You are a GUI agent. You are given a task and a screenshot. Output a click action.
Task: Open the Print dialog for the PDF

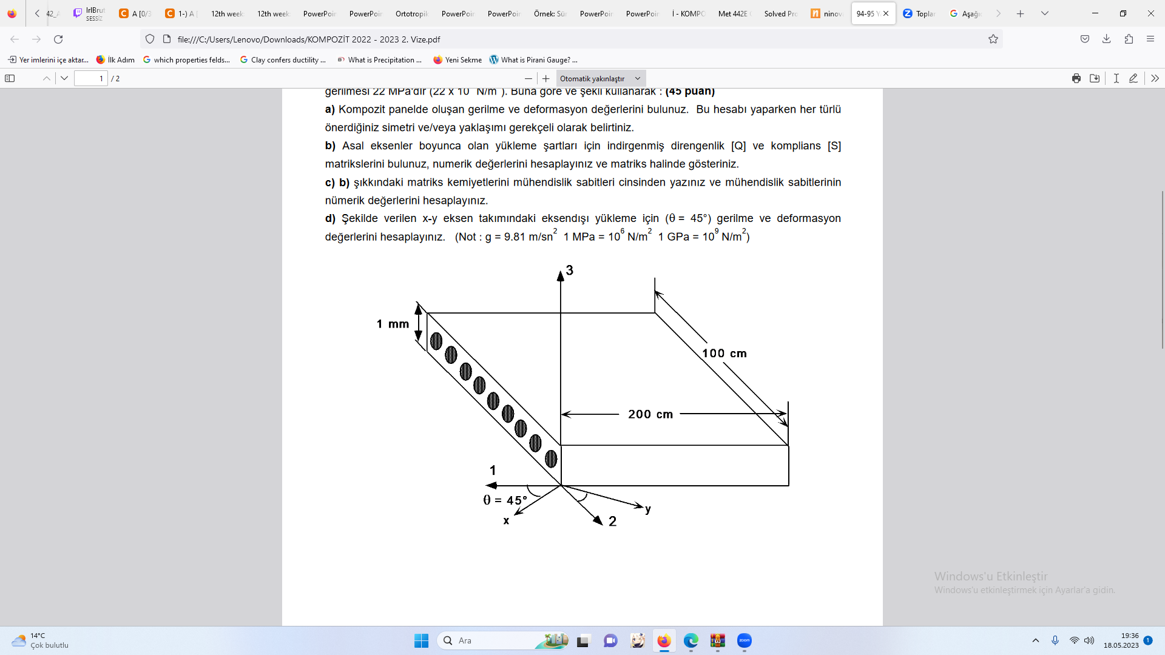[x=1076, y=78]
